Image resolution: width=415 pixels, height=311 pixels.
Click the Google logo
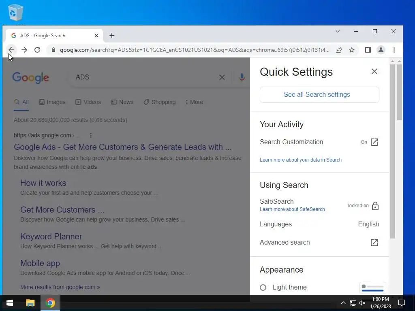pos(30,77)
